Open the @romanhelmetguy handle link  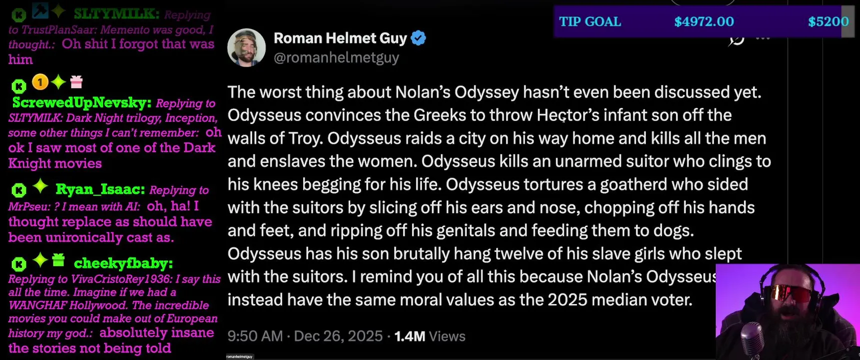(x=336, y=57)
